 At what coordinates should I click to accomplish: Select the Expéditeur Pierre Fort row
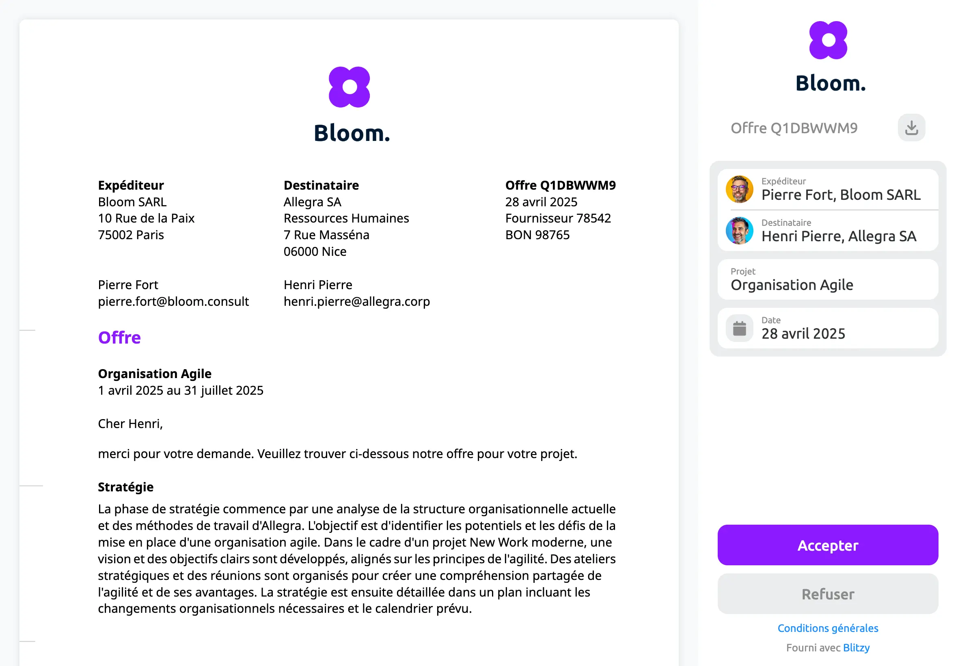827,189
